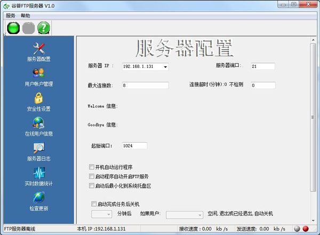
Task: Click the red status indicator light
Action: click(306, 229)
